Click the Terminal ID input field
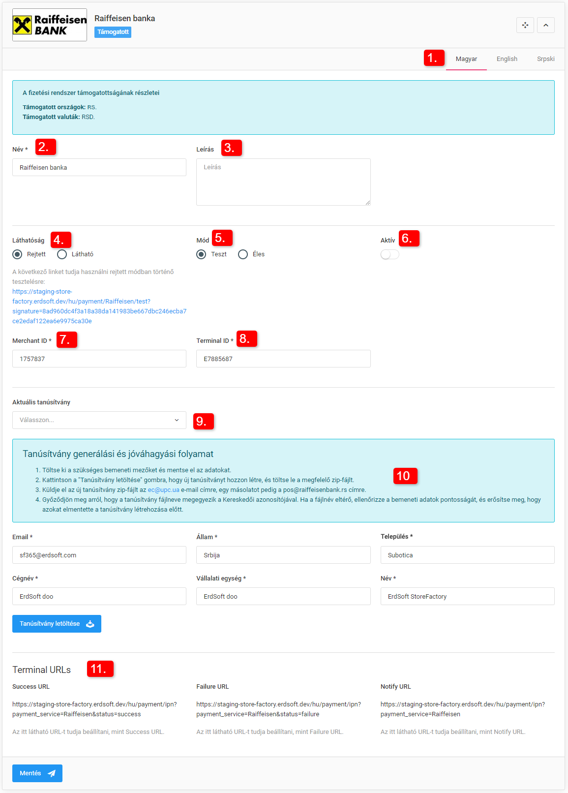The height and width of the screenshot is (793, 568). click(283, 359)
